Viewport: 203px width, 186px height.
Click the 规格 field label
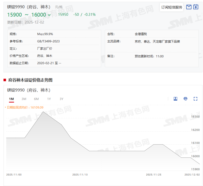[13, 34]
